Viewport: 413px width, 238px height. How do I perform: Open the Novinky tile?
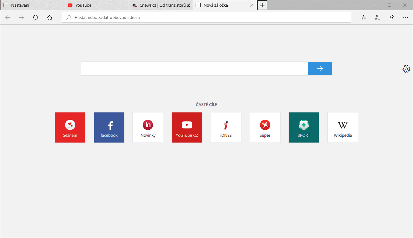click(x=148, y=127)
